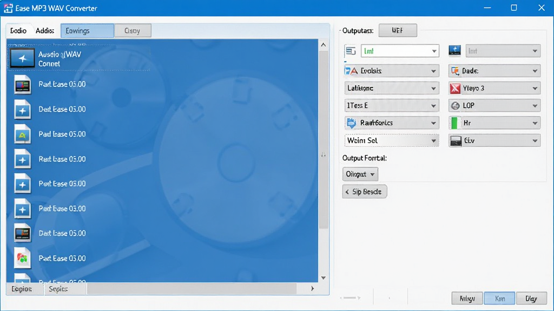This screenshot has height=311, width=554.
Task: Click the dark monitor icon beside Dart Ease 05.00
Action: tap(22, 233)
